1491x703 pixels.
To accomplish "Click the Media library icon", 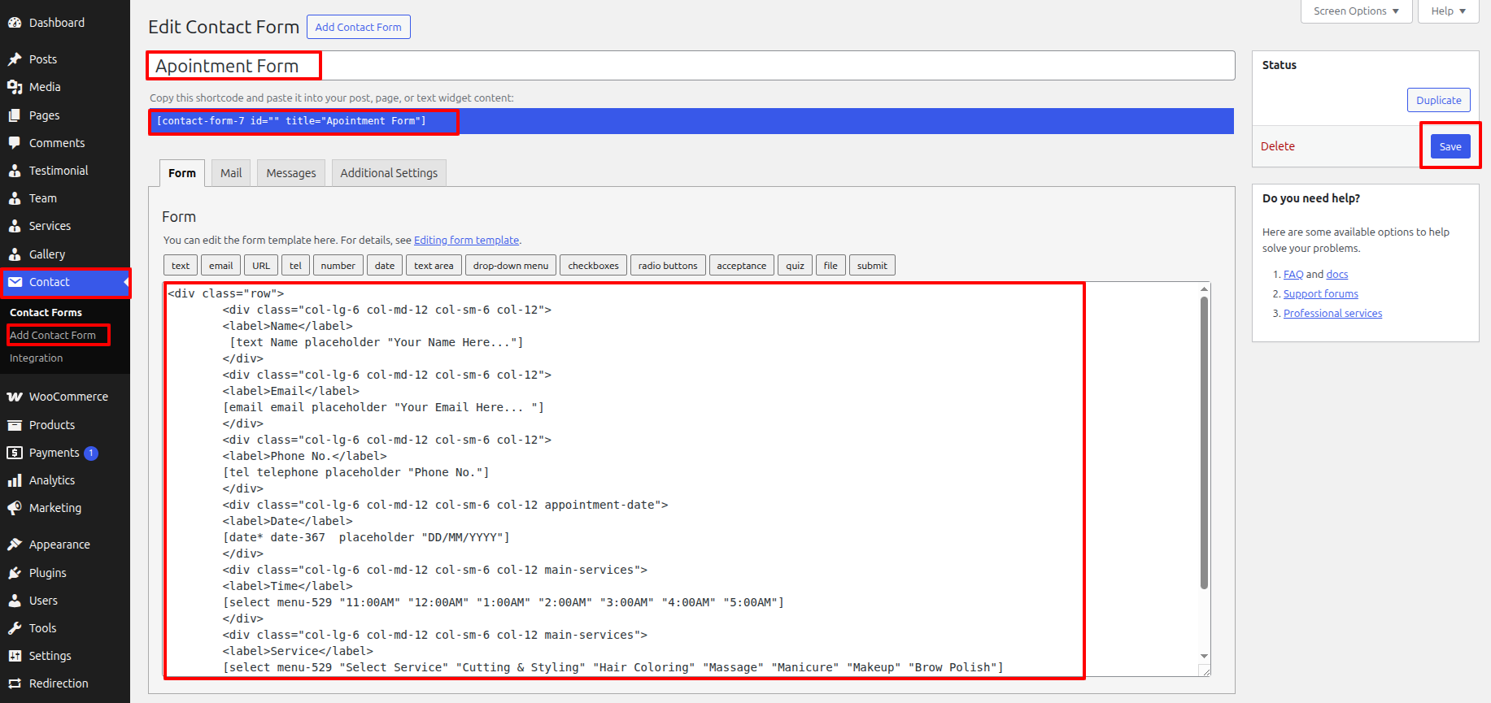I will coord(15,87).
